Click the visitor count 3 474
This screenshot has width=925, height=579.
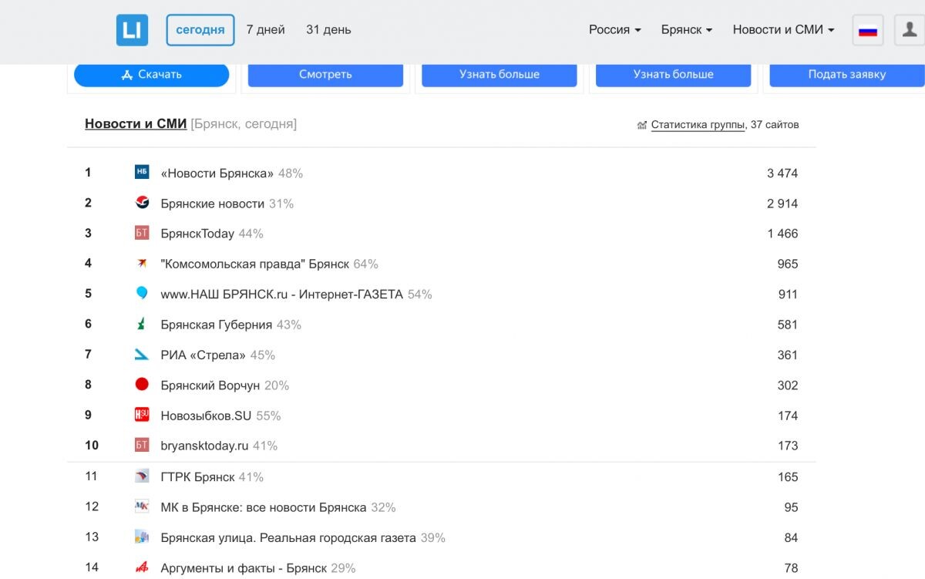coord(782,173)
